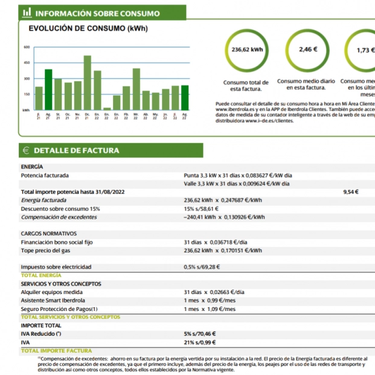Click the 9,54 € total potencia amount
The height and width of the screenshot is (375, 375).
tap(350, 192)
